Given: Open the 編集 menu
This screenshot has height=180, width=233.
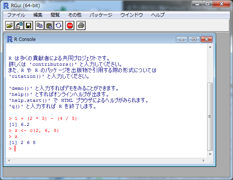Looking at the screenshot, I should (x=38, y=15).
